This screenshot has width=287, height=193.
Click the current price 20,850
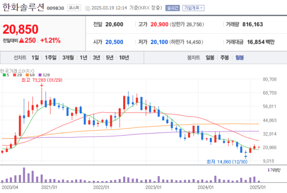[x=20, y=29]
